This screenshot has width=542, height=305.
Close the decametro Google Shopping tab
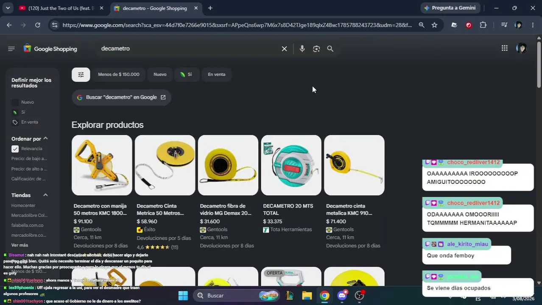point(196,8)
